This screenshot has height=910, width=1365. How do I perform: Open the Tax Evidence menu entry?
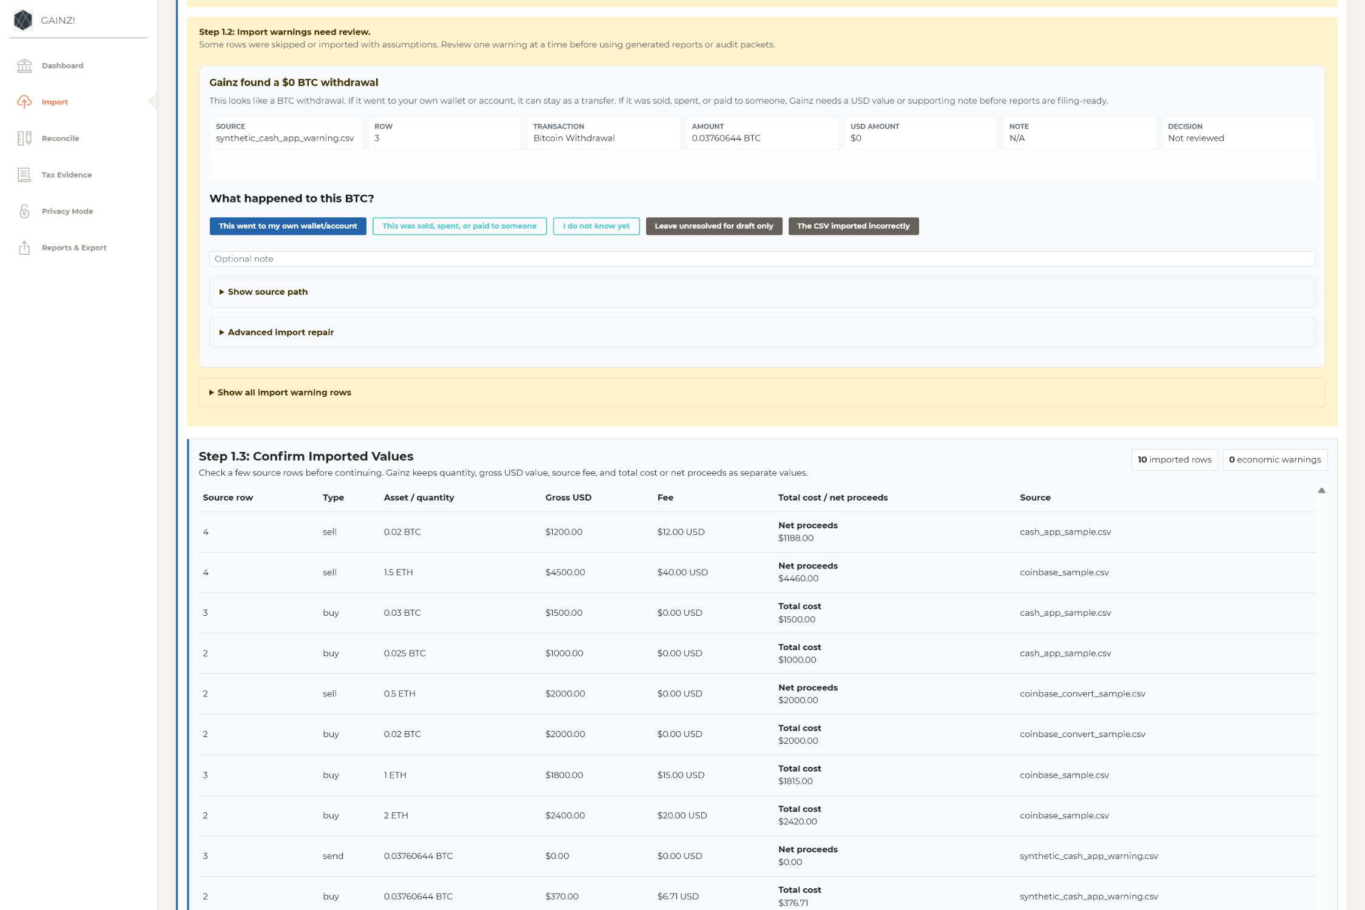67,175
